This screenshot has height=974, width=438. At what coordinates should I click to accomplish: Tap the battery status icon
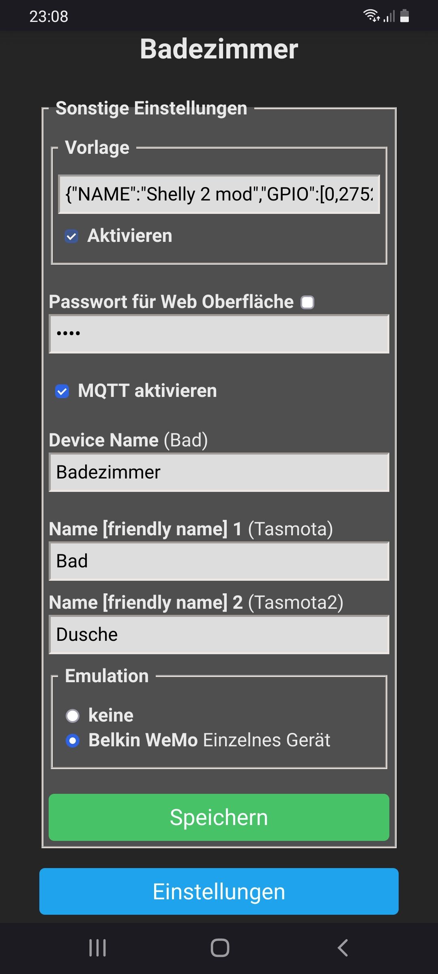[x=404, y=16]
